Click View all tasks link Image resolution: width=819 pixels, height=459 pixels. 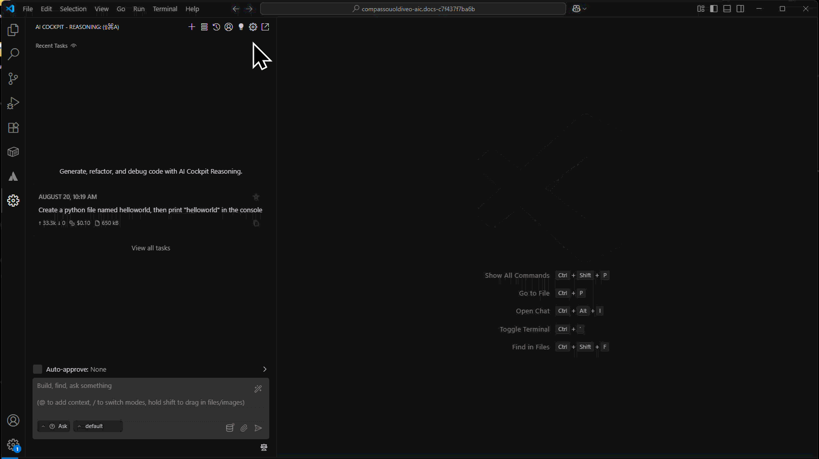[x=151, y=248]
